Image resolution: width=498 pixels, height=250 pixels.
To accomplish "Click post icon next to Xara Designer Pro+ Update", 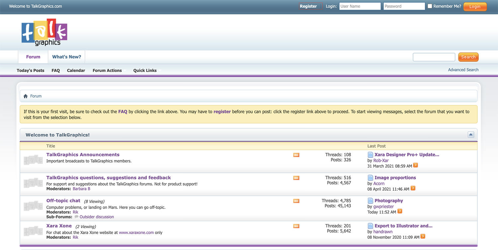I will pyautogui.click(x=371, y=155).
